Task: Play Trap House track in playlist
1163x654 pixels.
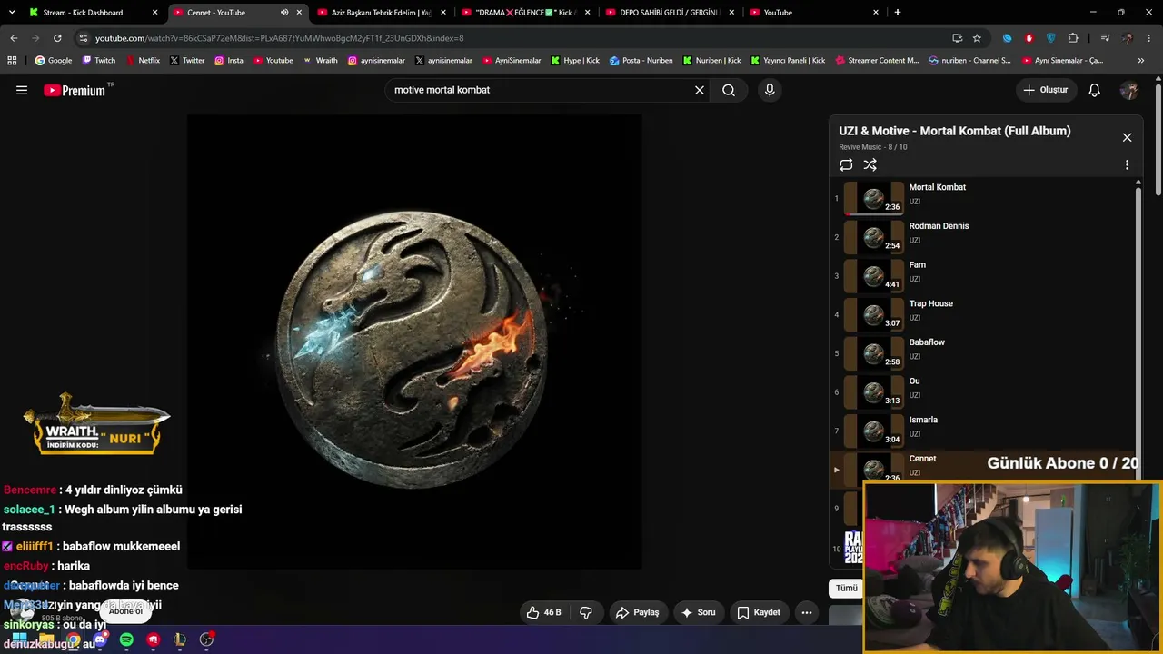Action: coord(981,314)
